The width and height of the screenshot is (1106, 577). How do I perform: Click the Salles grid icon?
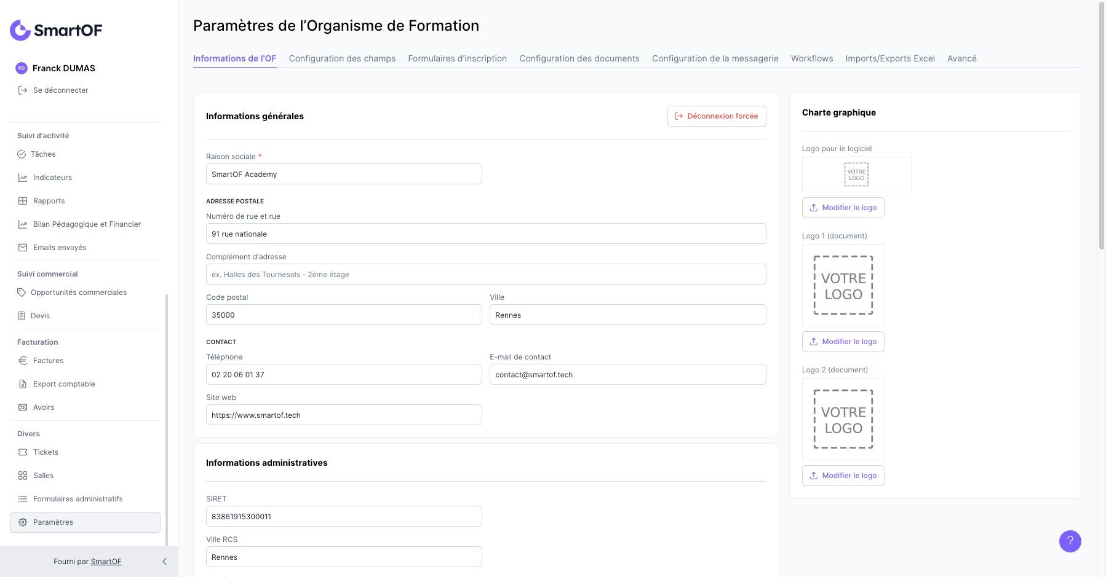coord(23,476)
